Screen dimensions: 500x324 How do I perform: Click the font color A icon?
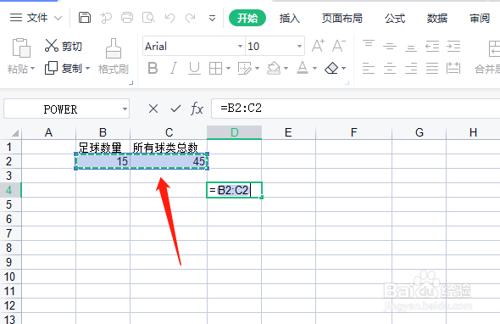303,68
